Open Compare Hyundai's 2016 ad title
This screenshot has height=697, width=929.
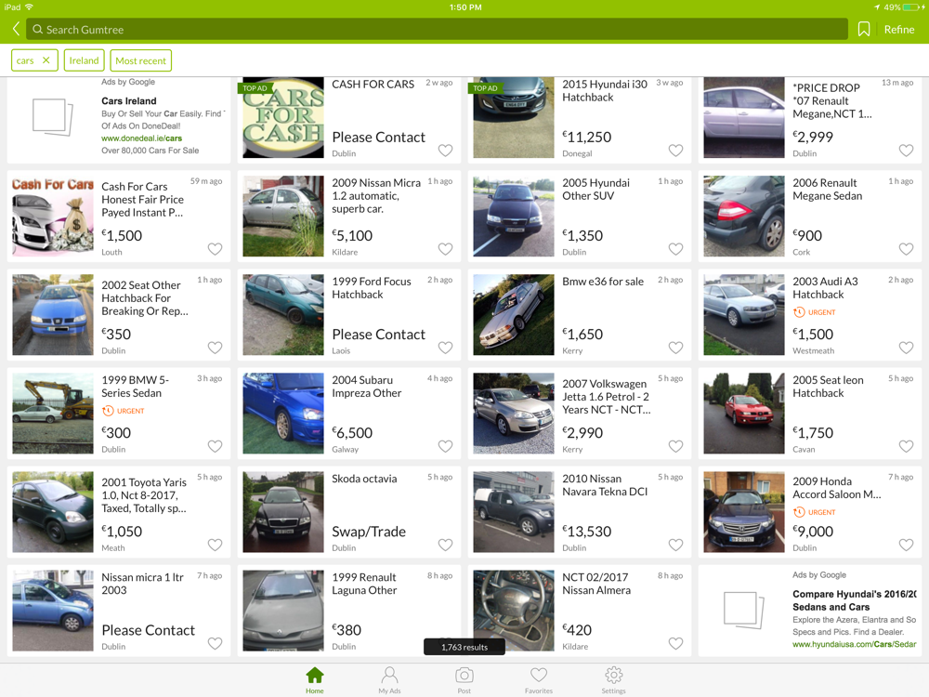point(854,600)
